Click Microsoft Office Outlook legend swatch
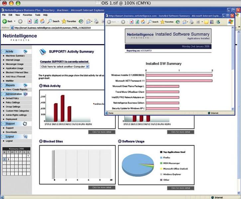Image resolution: width=241 pixels, height=199 pixels. pyautogui.click(x=161, y=168)
